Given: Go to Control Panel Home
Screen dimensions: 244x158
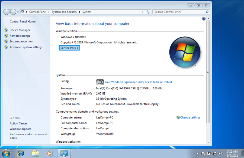Looking at the screenshot, I should click(23, 22).
